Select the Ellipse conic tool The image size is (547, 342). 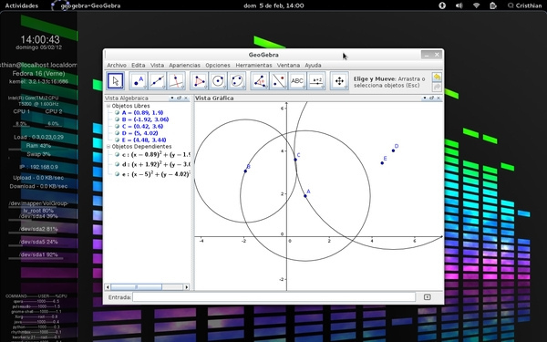[x=237, y=81]
